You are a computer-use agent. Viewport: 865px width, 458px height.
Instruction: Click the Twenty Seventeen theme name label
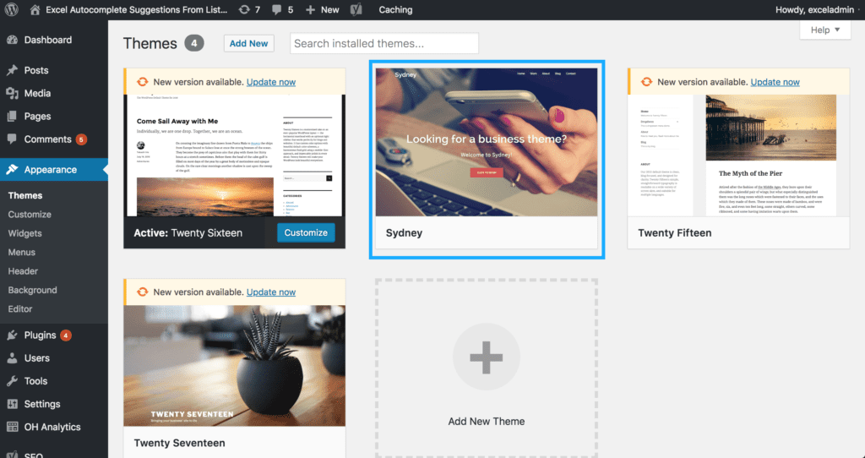pyautogui.click(x=179, y=443)
